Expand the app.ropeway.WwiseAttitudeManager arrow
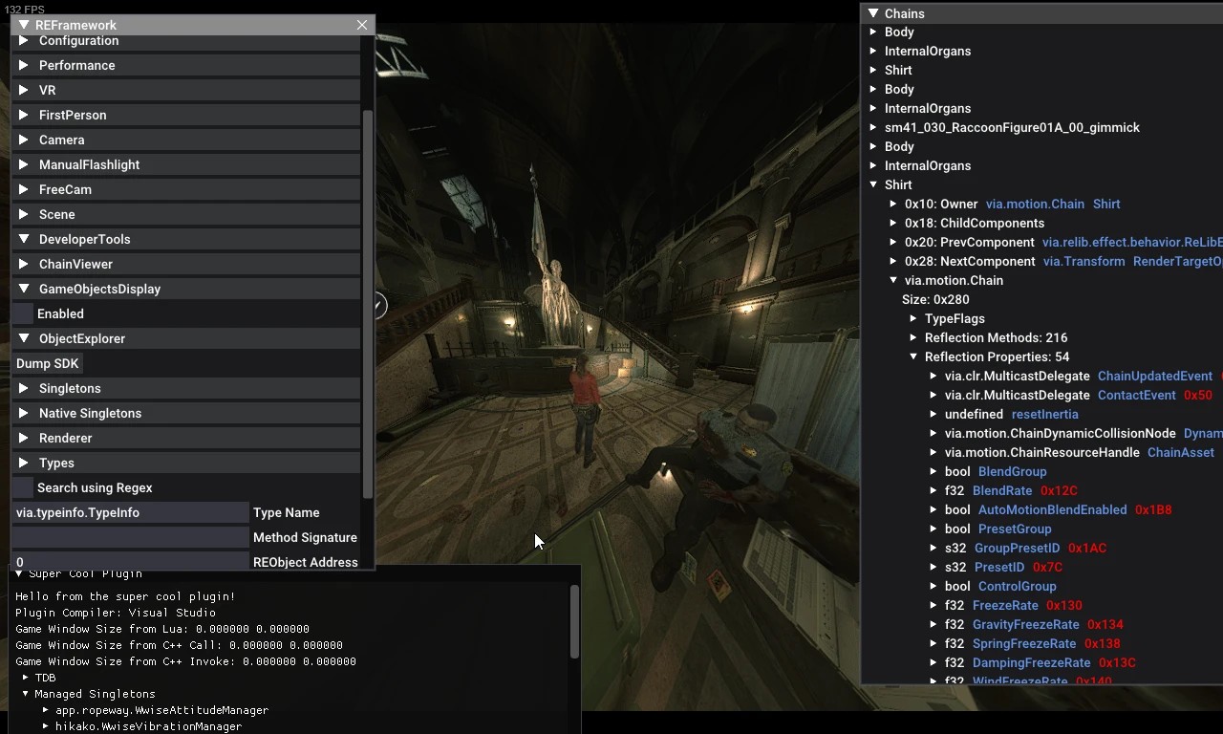Image resolution: width=1223 pixels, height=734 pixels. coord(46,710)
